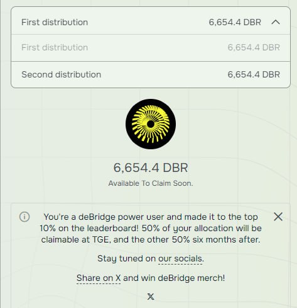Click 'Available To Claim Soon.' text
The width and height of the screenshot is (297, 308).
pos(151,183)
